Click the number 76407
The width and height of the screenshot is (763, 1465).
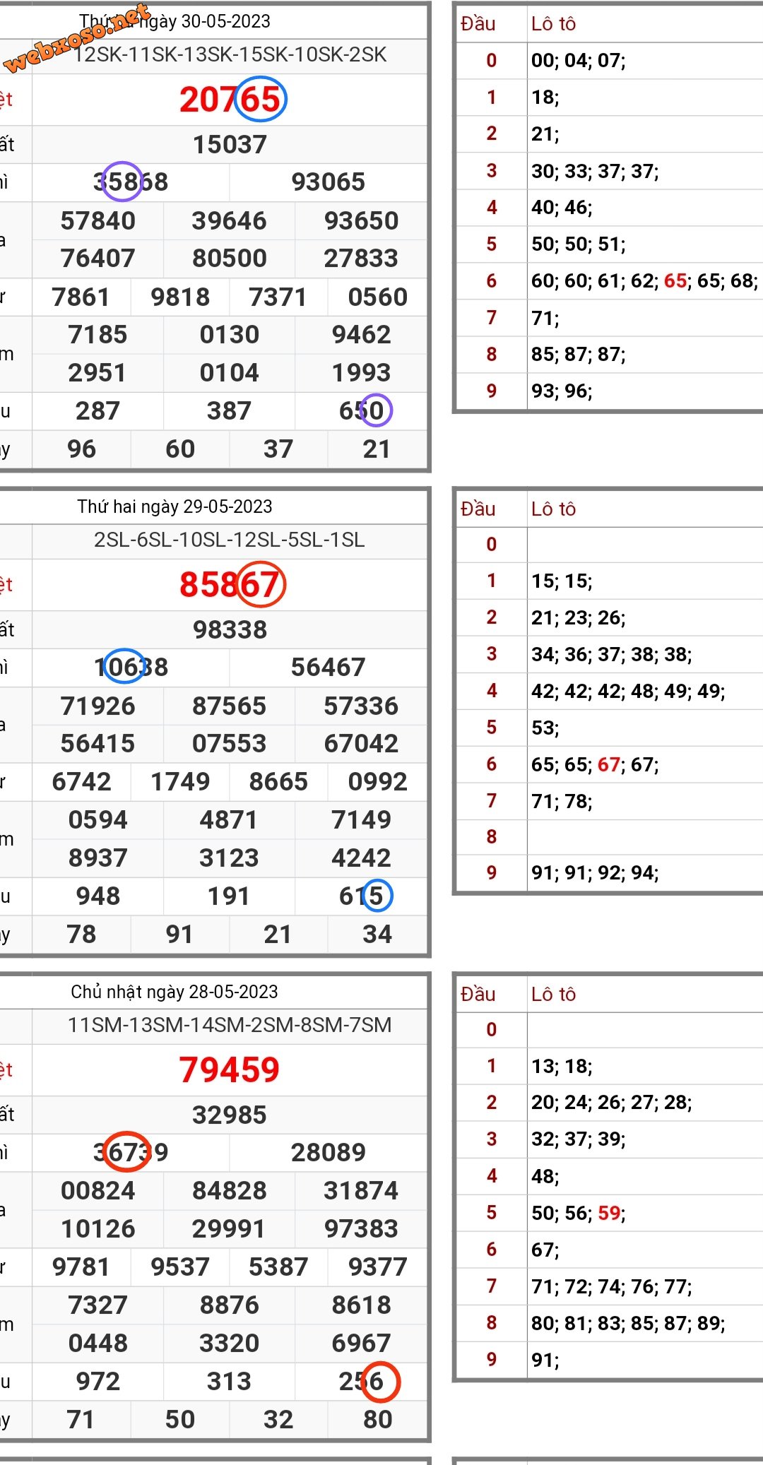click(x=98, y=259)
